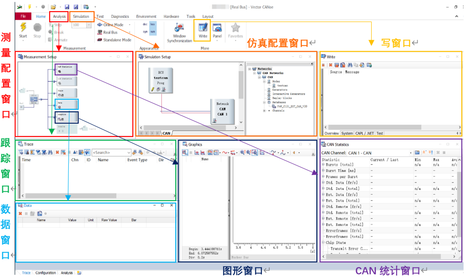
Task: Open the Trace search dropdown
Action: click(x=128, y=153)
